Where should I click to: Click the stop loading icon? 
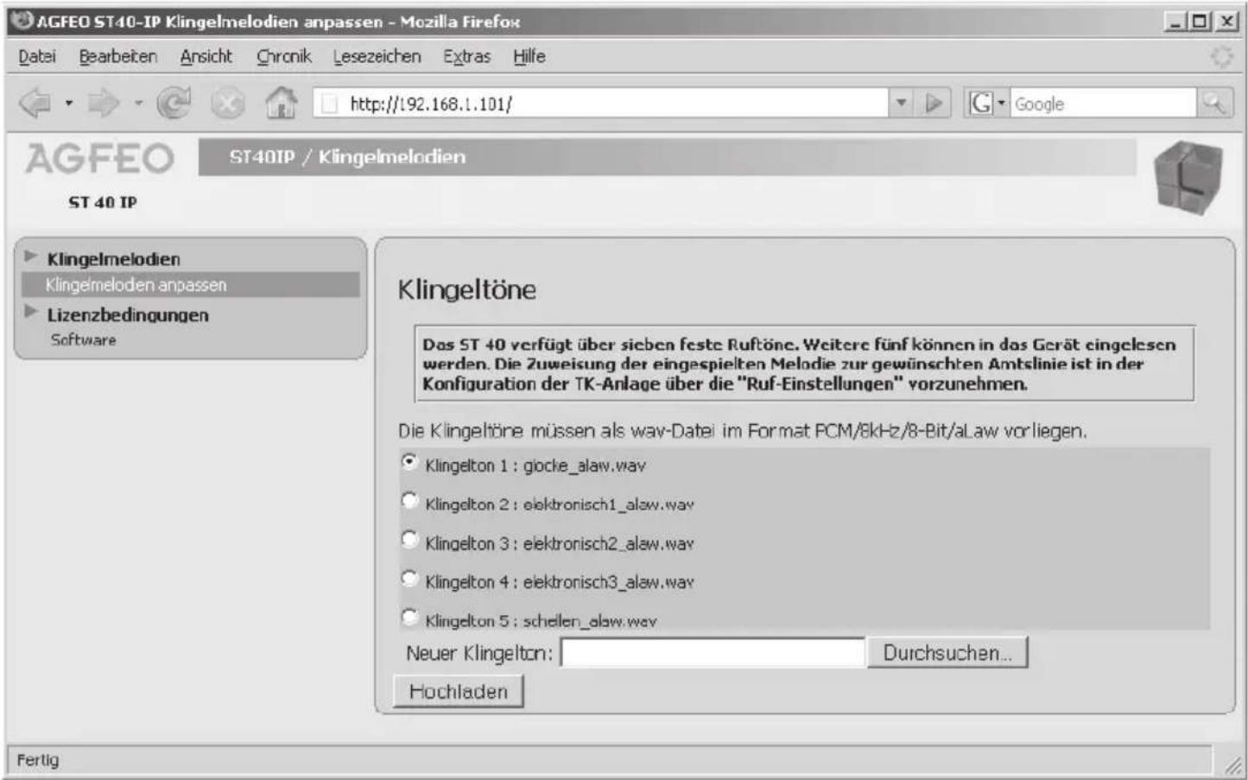point(227,104)
